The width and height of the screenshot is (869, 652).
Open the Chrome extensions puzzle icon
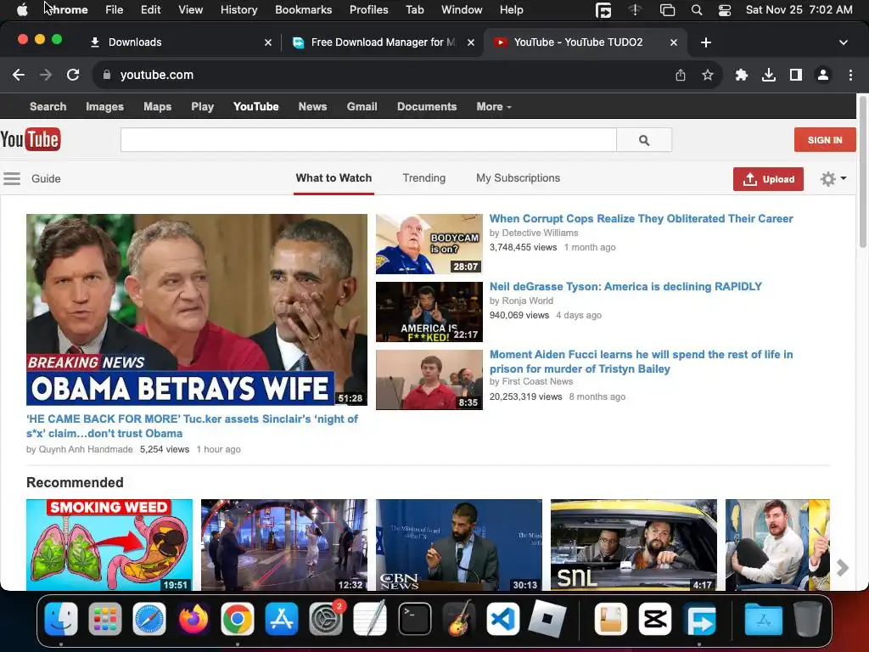[x=742, y=75]
